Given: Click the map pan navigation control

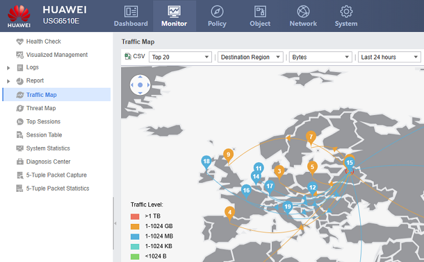Looking at the screenshot, I should [140, 85].
